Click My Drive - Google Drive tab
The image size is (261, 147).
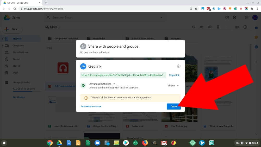click(22, 3)
